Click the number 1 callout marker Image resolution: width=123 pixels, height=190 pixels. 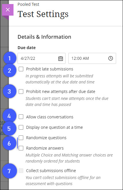tap(10, 58)
